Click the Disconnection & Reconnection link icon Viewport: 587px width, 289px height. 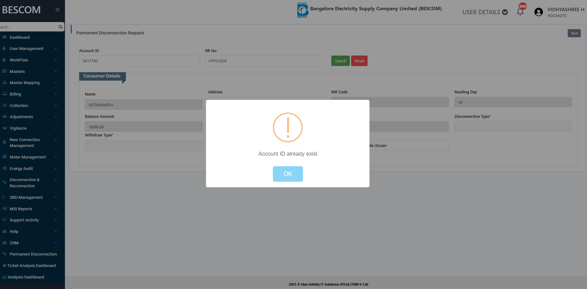4,183
